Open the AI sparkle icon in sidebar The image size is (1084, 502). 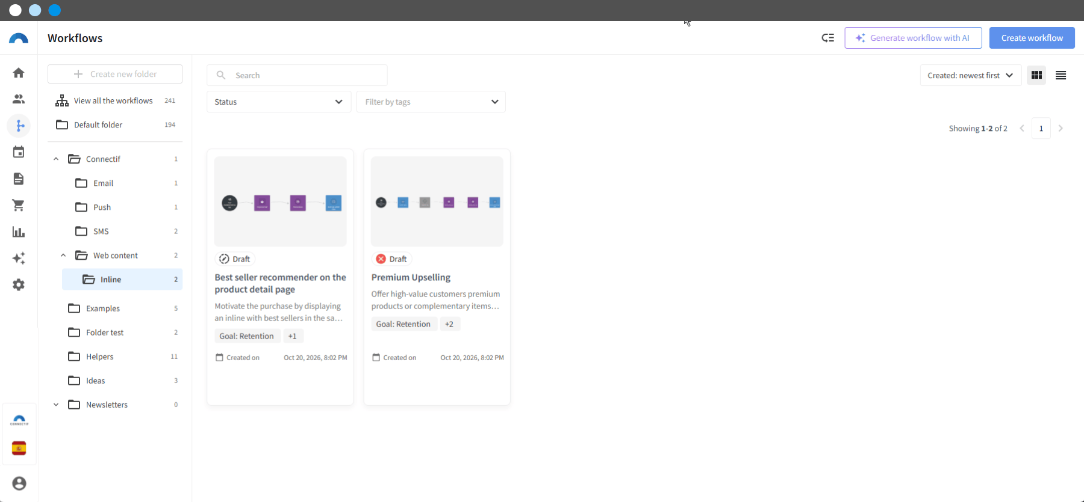coord(19,258)
